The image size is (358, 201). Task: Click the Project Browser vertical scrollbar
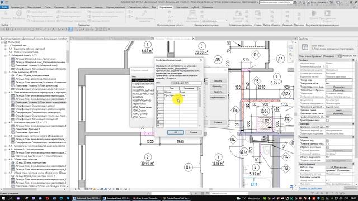pyautogui.click(x=67, y=114)
